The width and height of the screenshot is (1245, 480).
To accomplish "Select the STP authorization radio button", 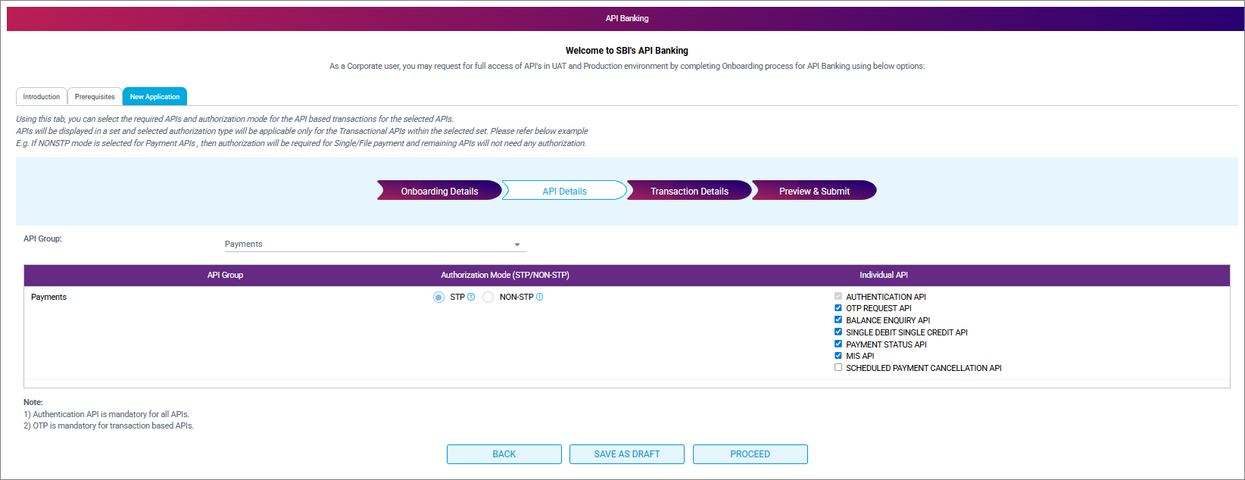I will [x=438, y=298].
